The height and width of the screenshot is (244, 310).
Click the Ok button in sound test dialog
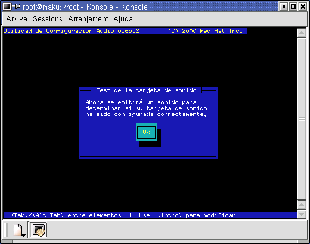coord(147,132)
